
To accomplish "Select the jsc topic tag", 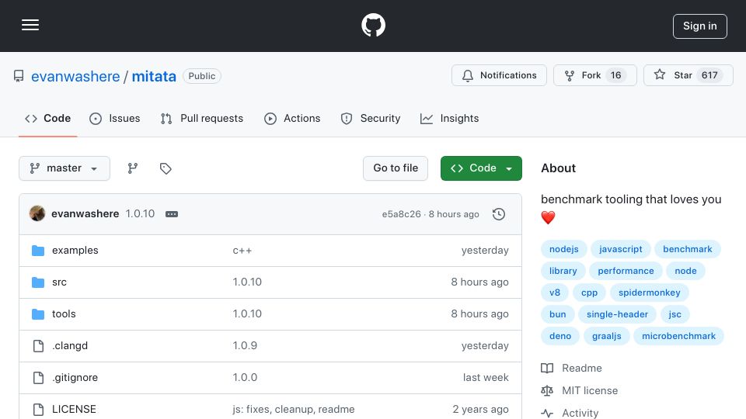I will click(675, 314).
